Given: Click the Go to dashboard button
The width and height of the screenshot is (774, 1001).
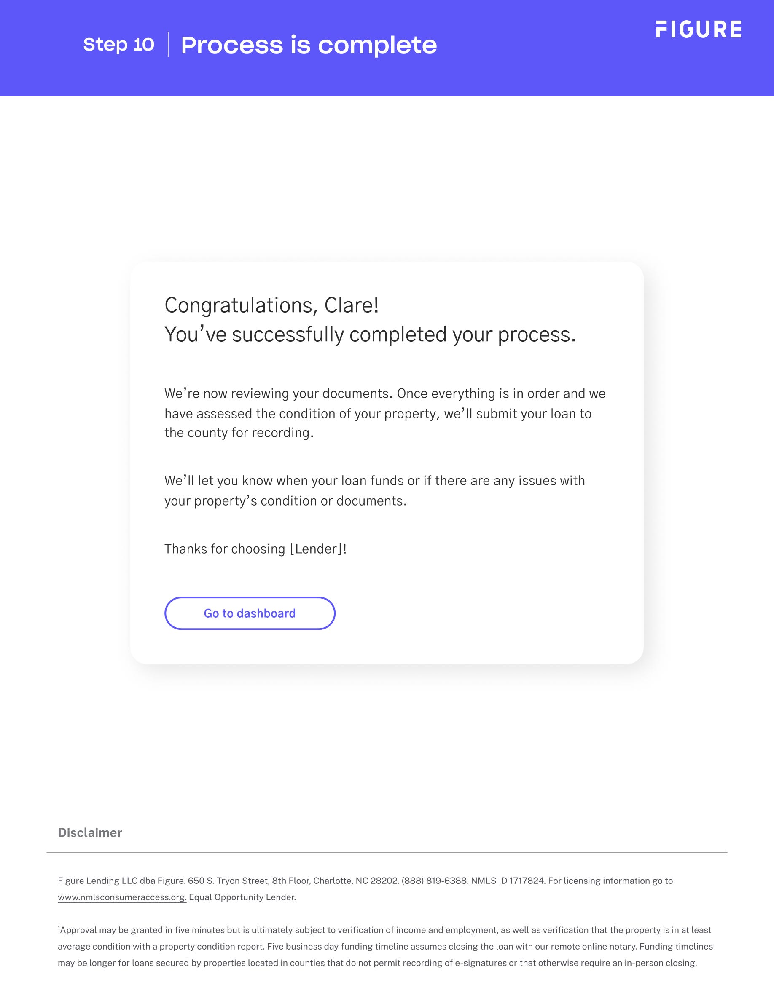Looking at the screenshot, I should tap(250, 613).
